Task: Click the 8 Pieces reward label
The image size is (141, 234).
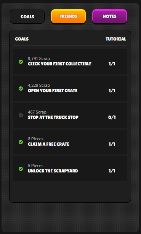Action: pyautogui.click(x=35, y=139)
